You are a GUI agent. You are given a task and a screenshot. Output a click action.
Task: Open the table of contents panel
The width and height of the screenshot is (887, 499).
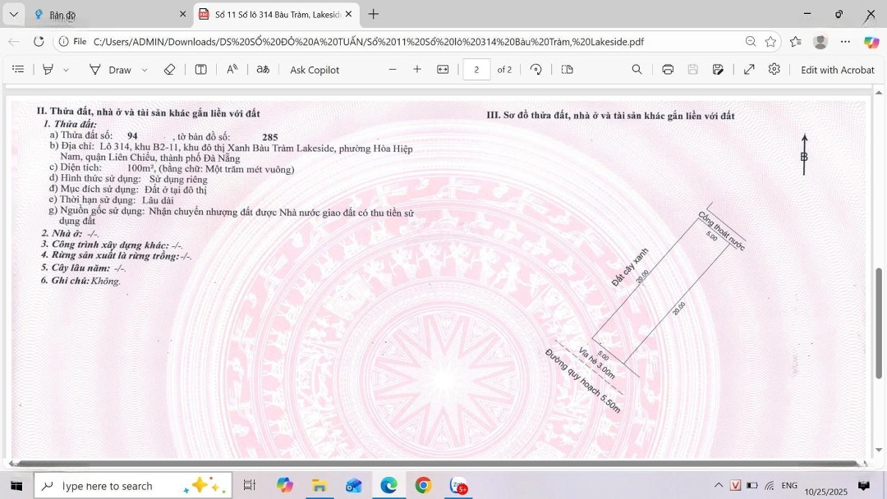18,70
